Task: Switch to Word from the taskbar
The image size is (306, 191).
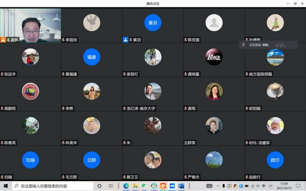Action: click(x=181, y=186)
